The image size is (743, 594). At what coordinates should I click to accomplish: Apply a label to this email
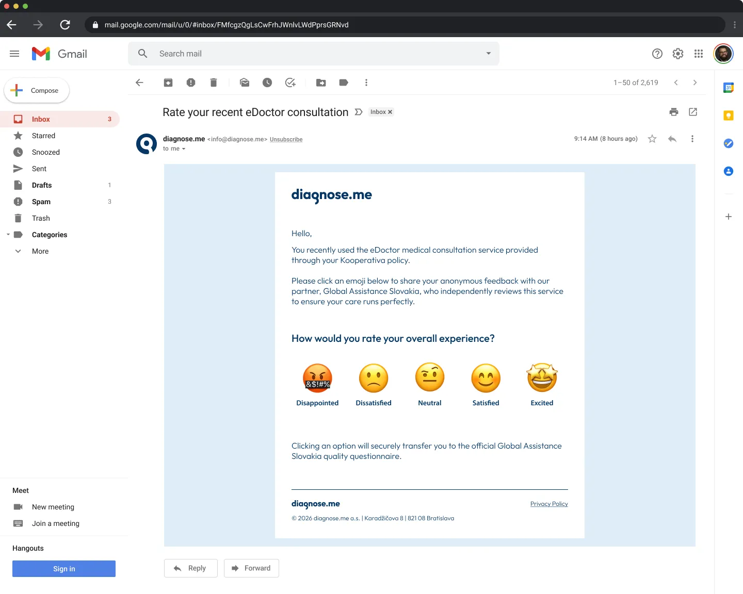coord(344,82)
